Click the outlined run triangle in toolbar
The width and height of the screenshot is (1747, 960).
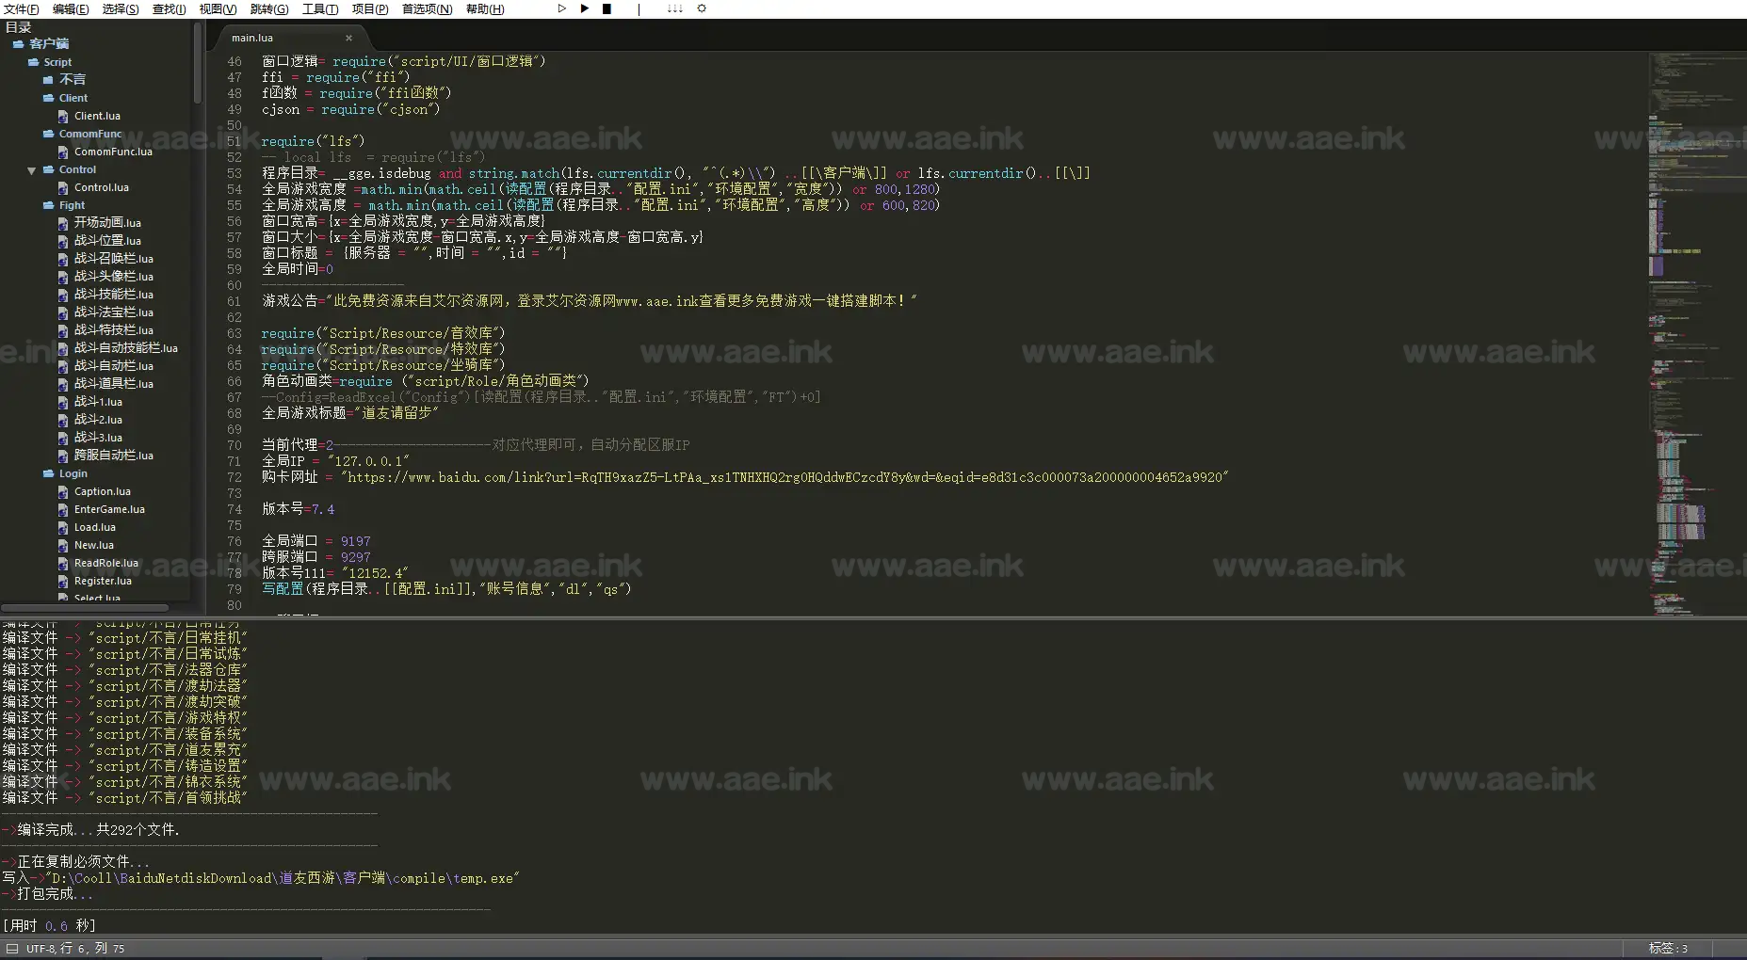pyautogui.click(x=561, y=8)
